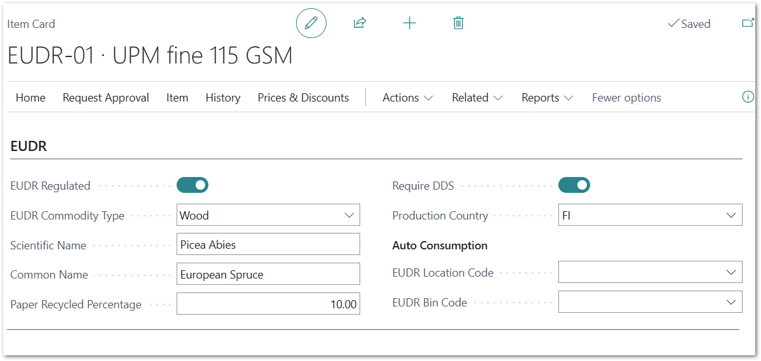Screen dimensions: 761x361
Task: Expand the EUDR Bin Code dropdown
Action: (x=731, y=302)
